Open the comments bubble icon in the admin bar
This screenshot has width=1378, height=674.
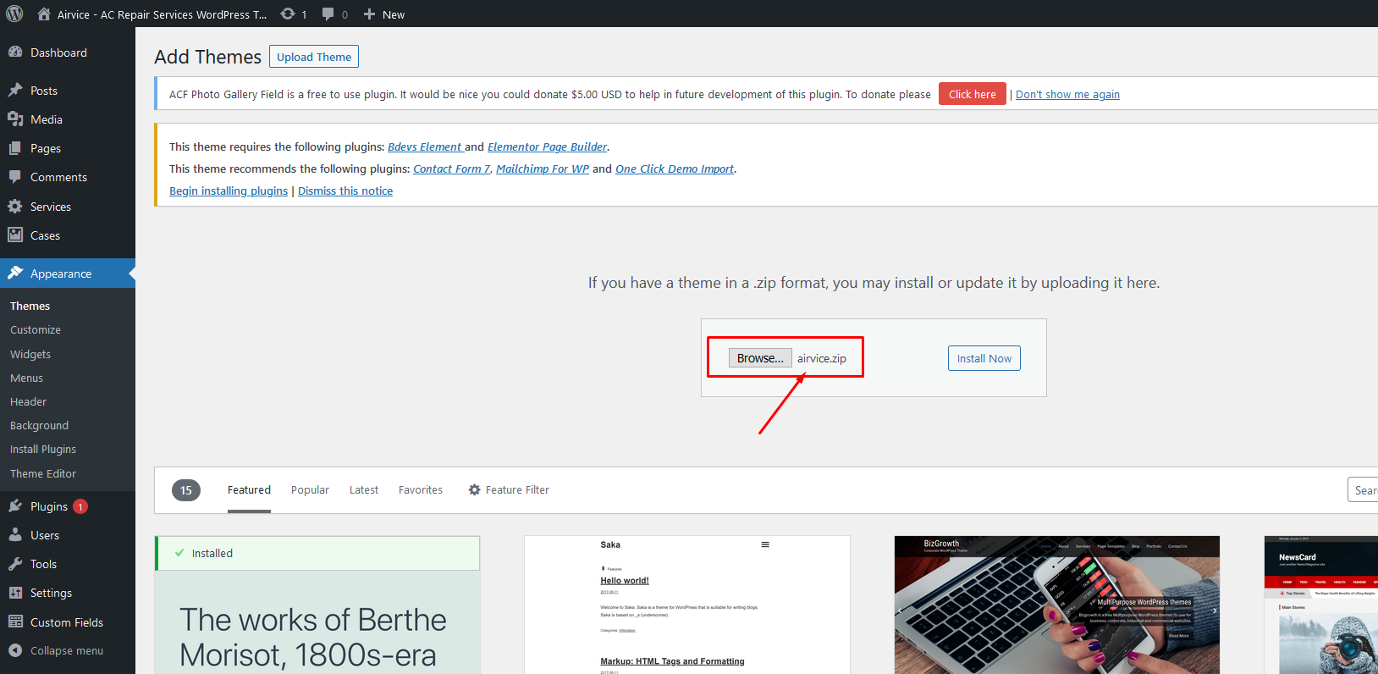click(x=328, y=14)
